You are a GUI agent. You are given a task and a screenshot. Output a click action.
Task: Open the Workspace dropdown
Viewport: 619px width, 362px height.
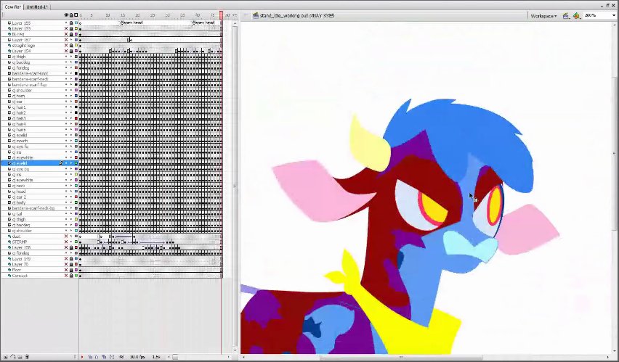[543, 16]
